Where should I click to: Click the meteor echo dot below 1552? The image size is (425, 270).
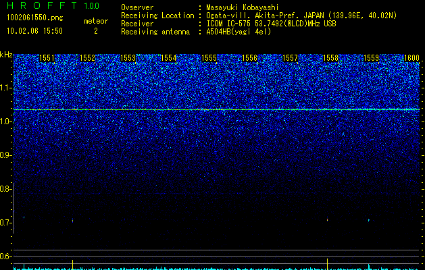[x=73, y=221]
